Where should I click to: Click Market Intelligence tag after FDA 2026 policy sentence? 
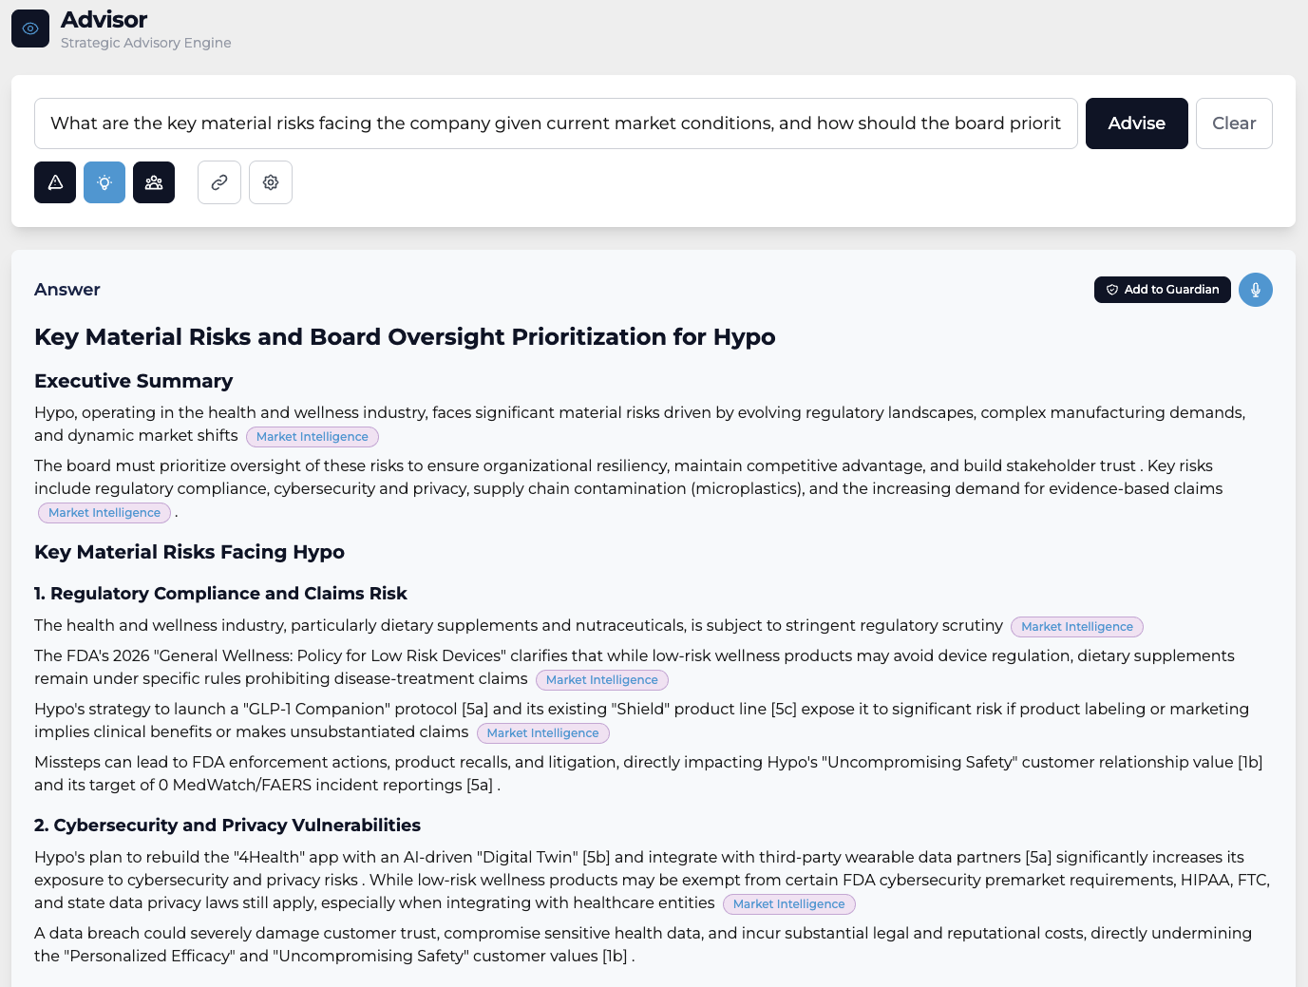(601, 679)
